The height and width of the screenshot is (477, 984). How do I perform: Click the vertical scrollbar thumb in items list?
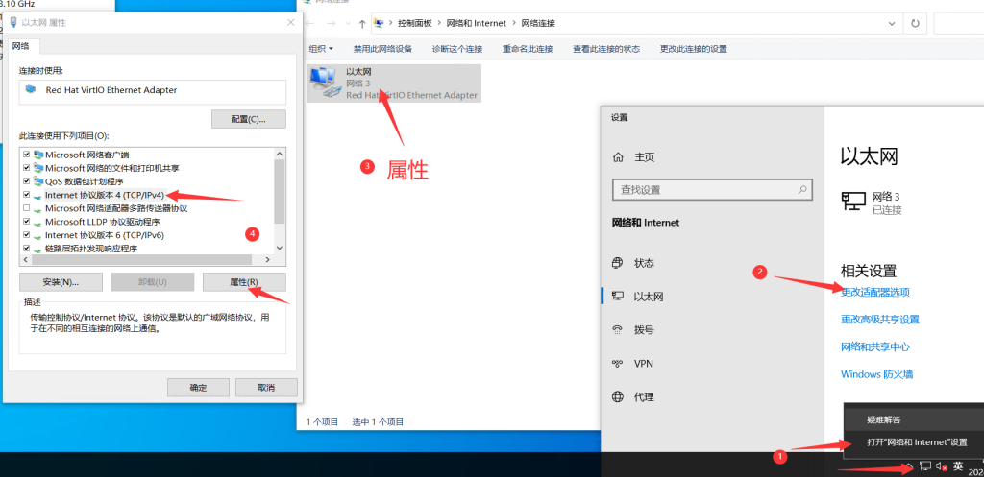[x=280, y=191]
